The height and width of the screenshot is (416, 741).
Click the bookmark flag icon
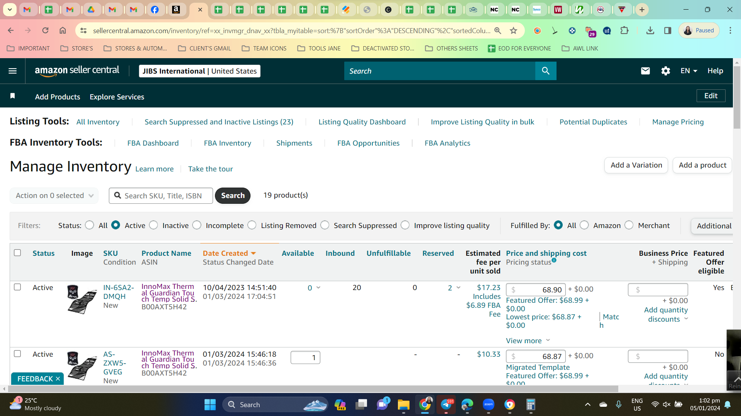click(x=12, y=96)
